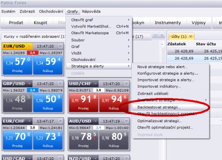
Task: Choose Otevřít Marketscope menu item
Action: tap(99, 33)
